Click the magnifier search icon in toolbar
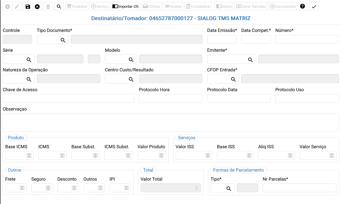 (x=59, y=7)
